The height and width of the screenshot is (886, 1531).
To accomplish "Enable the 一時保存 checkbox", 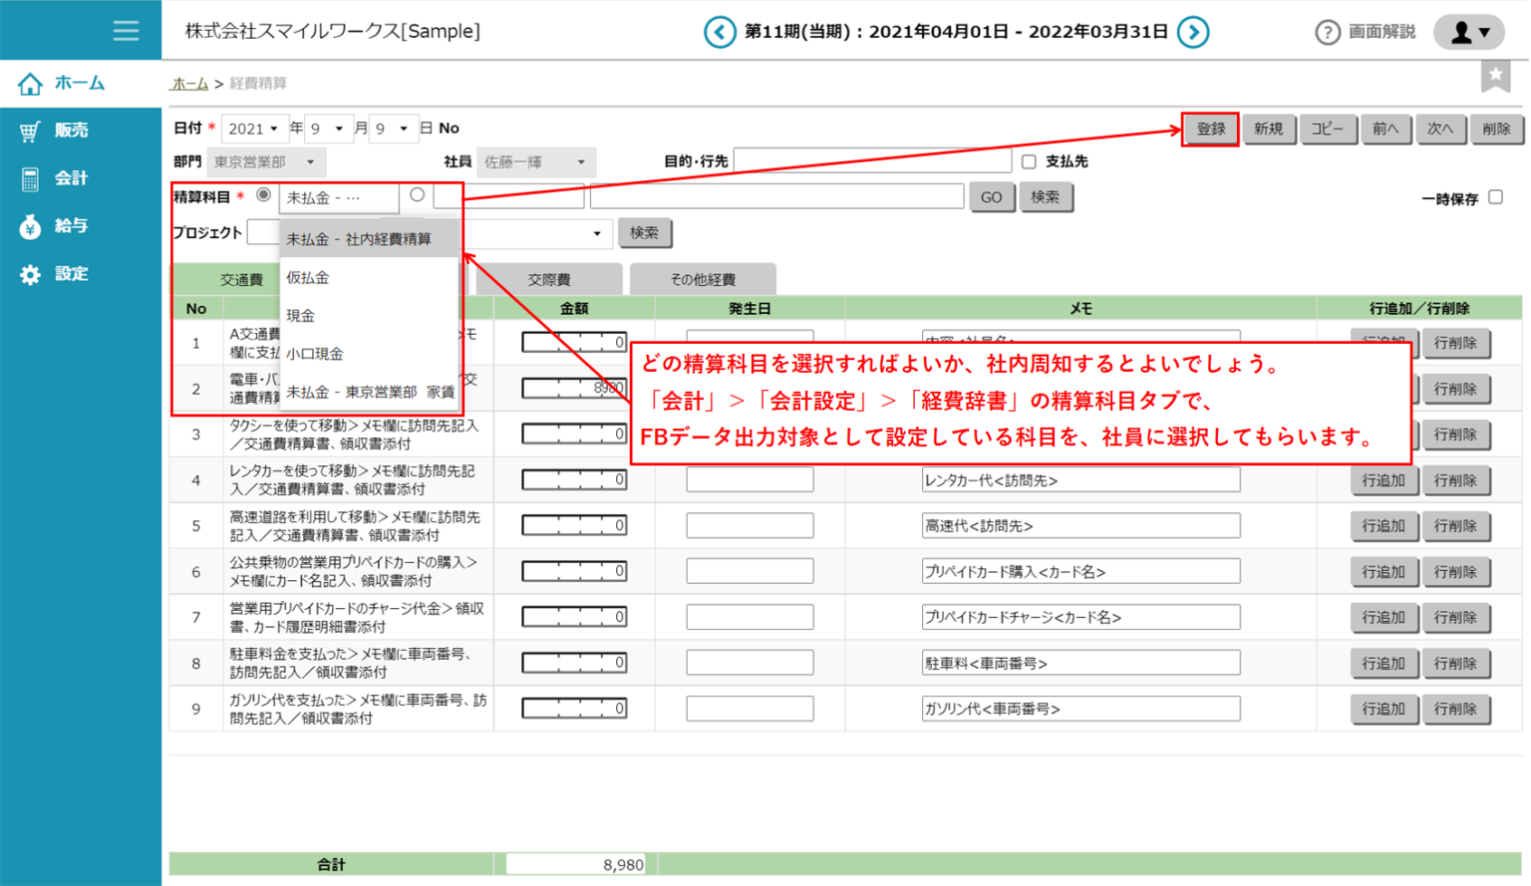I will pyautogui.click(x=1492, y=197).
